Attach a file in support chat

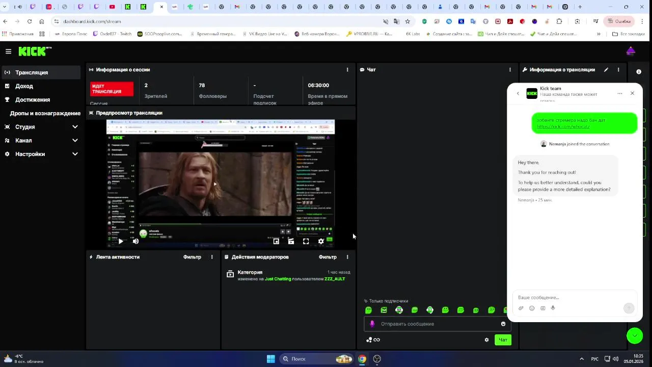point(521,308)
